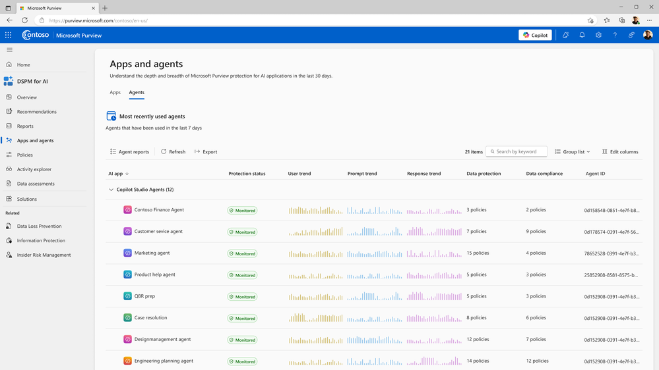659x370 pixels.
Task: Open the Marketing agent name
Action: click(x=152, y=253)
